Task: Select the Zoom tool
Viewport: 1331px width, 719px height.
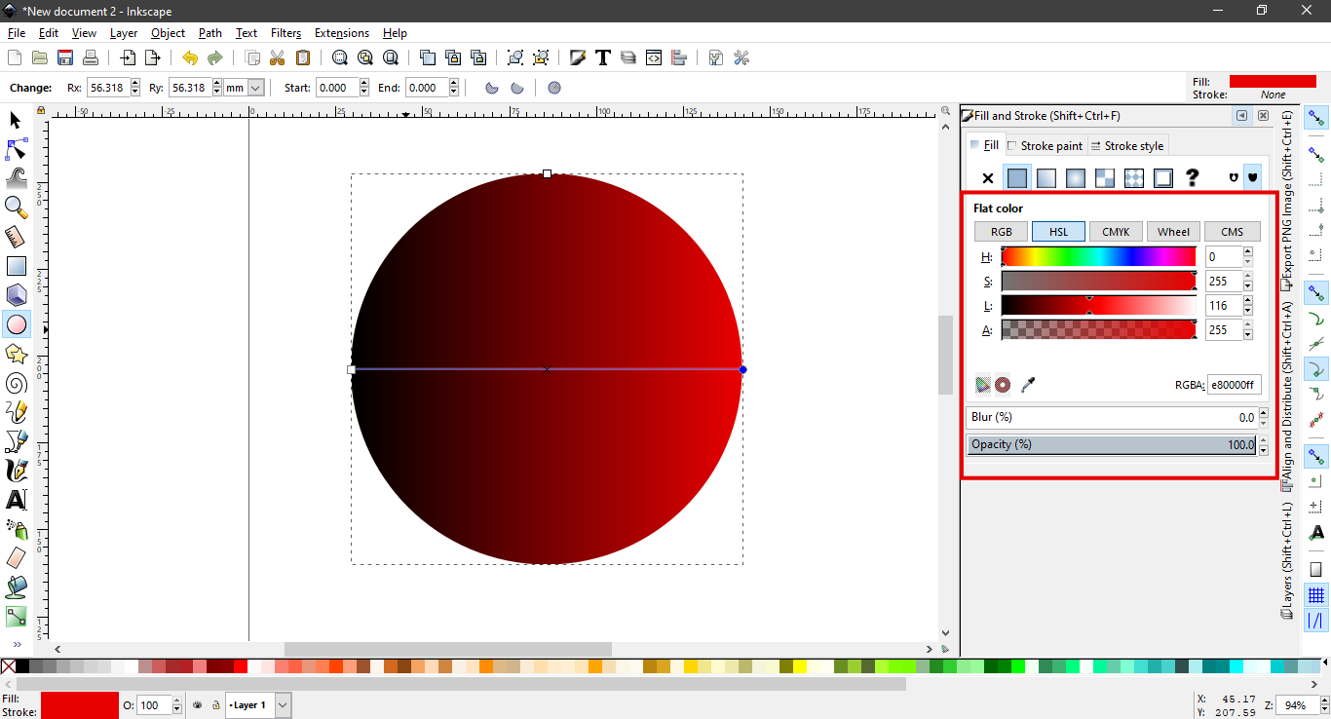Action: pos(16,206)
